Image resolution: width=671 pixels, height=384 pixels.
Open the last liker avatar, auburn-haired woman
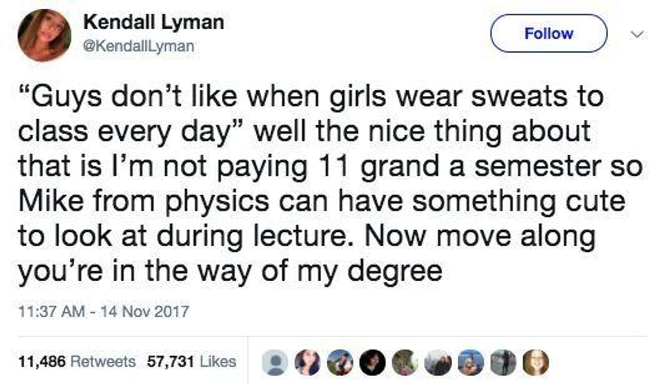[536, 363]
